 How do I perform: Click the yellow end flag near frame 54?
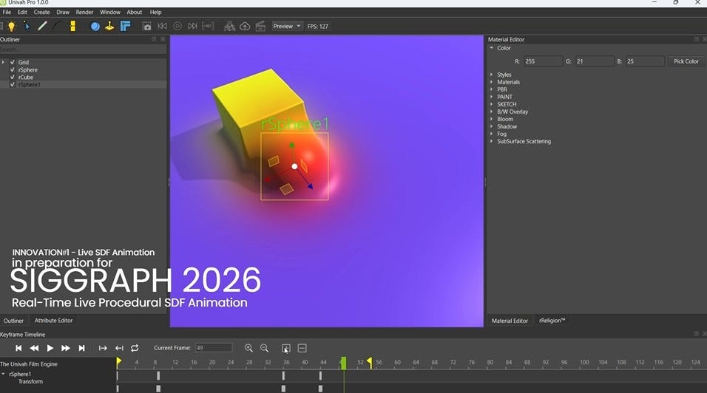369,362
